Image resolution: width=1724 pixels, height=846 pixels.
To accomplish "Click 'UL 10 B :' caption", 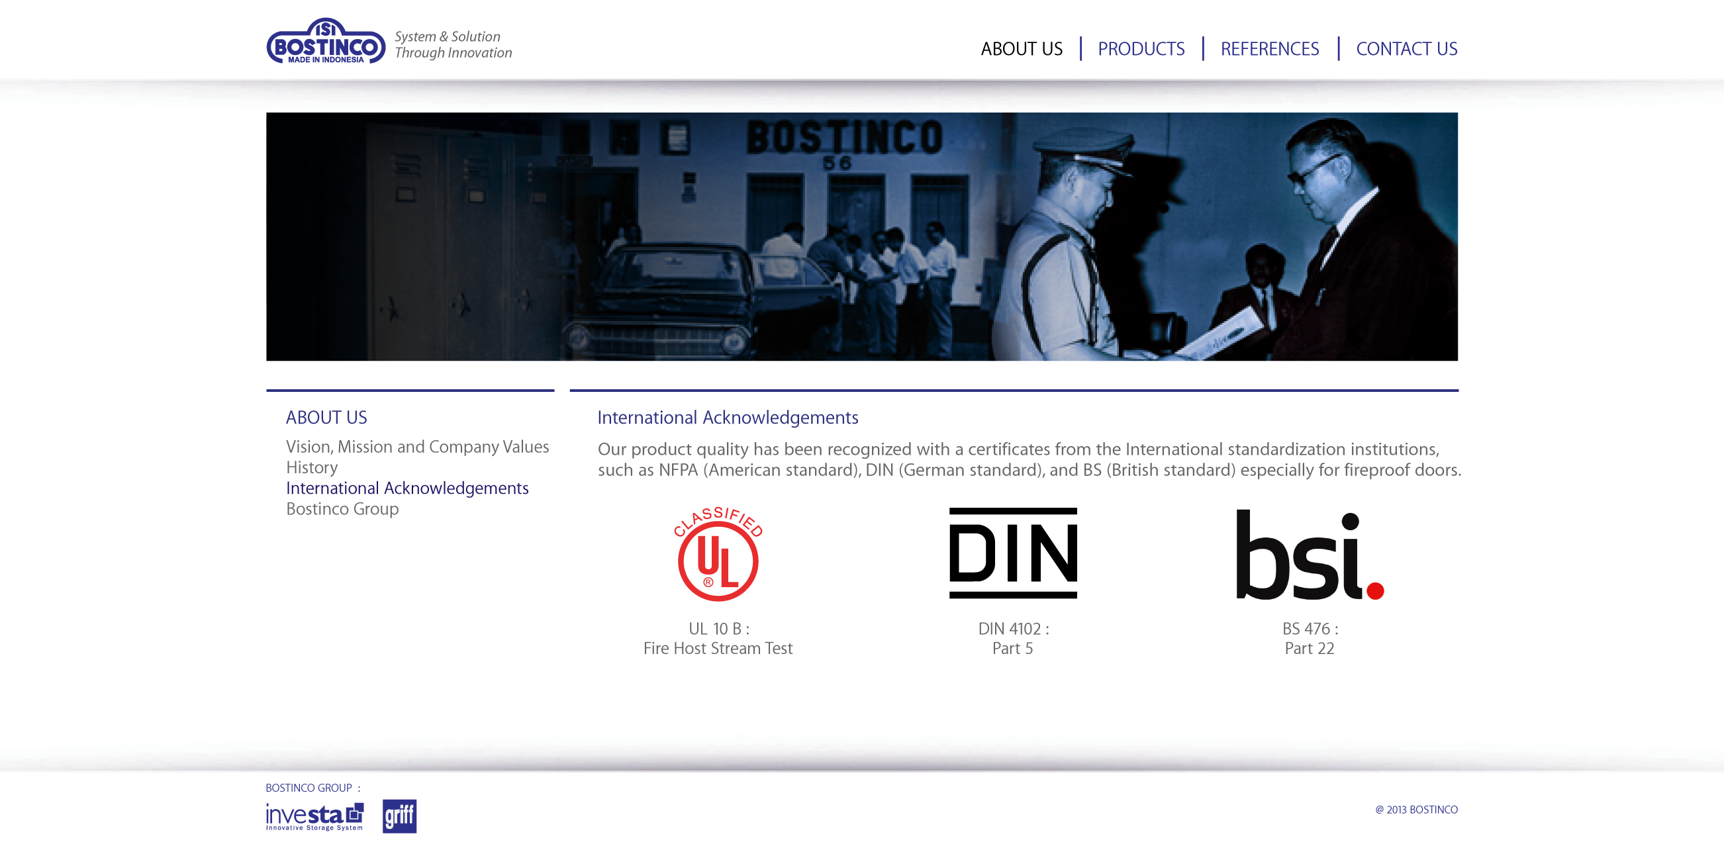I will 720,628.
